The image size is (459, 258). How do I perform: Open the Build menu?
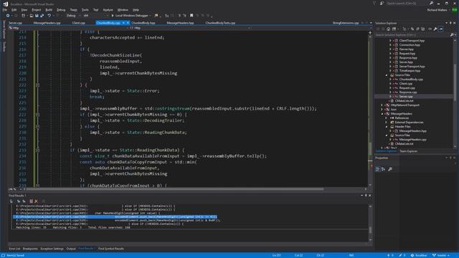pos(49,10)
